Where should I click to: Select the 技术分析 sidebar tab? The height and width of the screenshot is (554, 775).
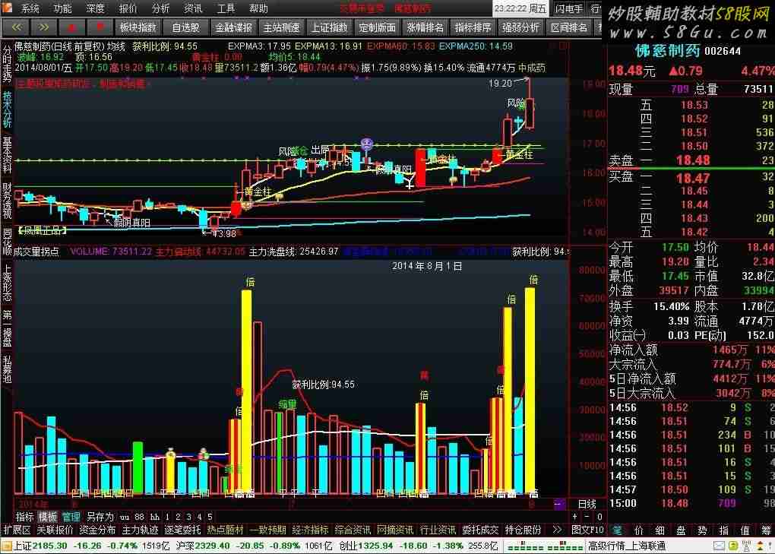(7, 109)
